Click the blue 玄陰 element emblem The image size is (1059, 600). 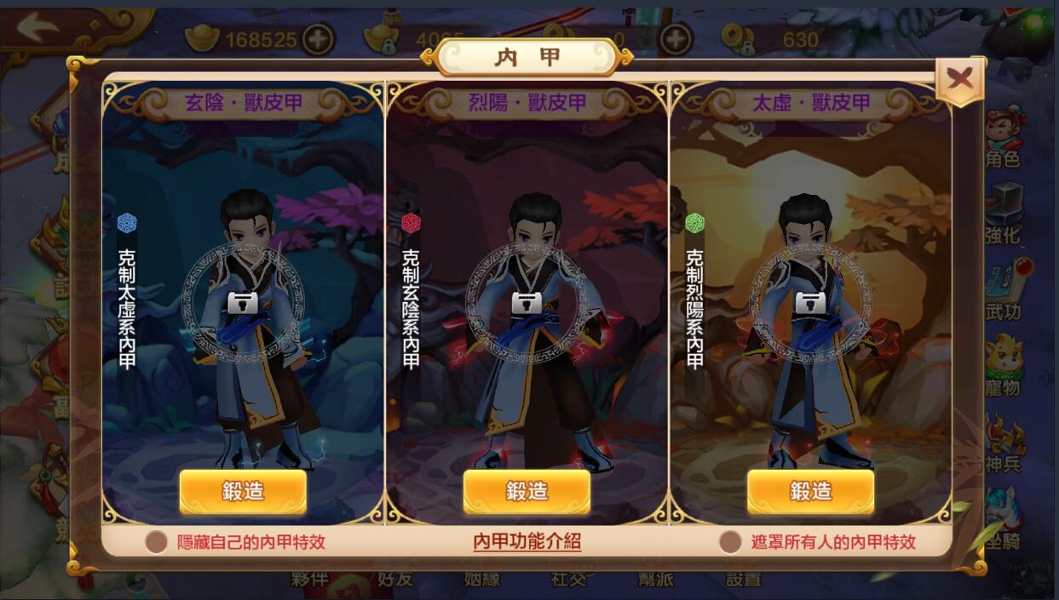(x=127, y=223)
